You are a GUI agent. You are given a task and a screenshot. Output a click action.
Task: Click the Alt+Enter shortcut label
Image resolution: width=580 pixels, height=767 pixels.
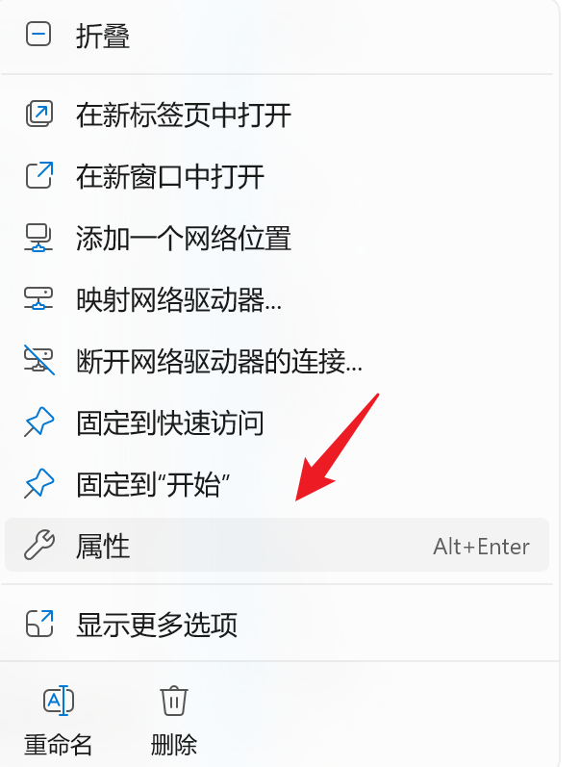[x=481, y=547]
